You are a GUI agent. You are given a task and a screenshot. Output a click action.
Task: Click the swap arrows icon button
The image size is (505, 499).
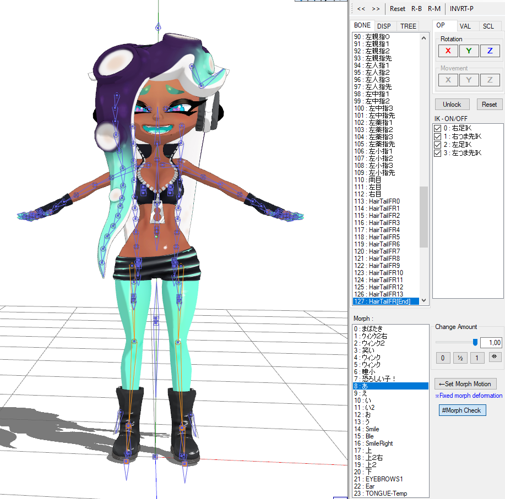pyautogui.click(x=495, y=357)
